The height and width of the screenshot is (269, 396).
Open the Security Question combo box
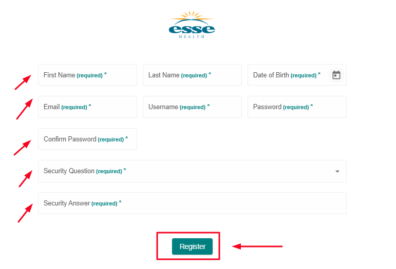click(192, 171)
